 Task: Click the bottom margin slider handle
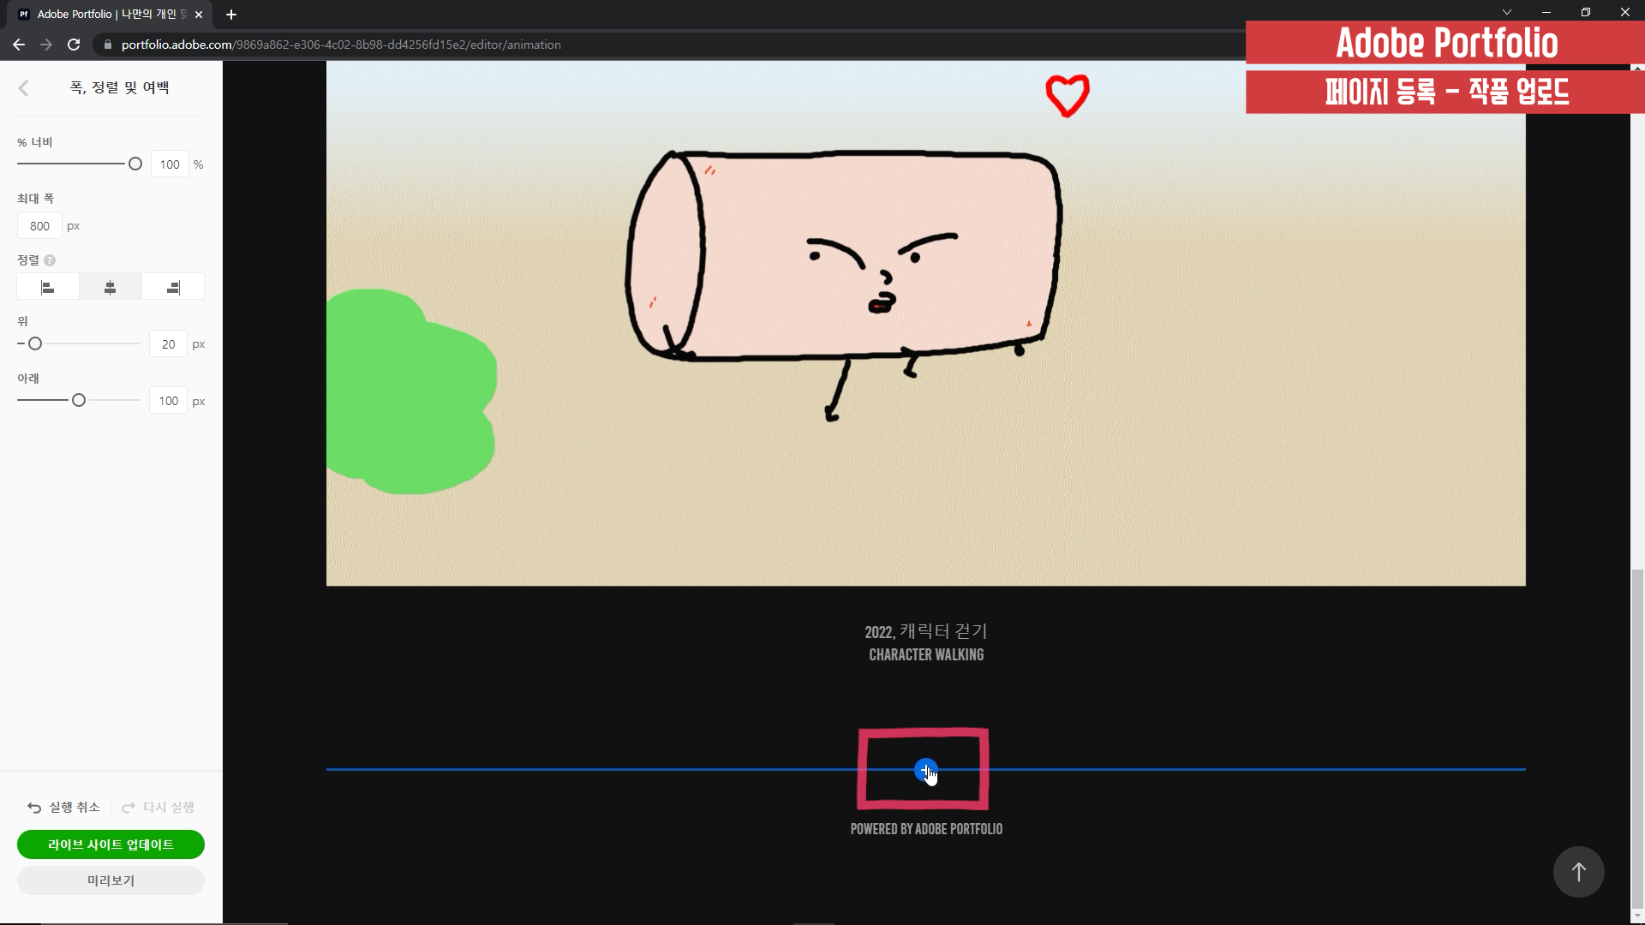[x=79, y=400]
